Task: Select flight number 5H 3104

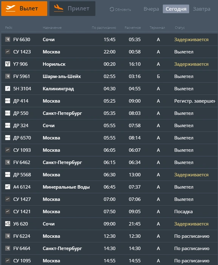Action: (x=22, y=89)
